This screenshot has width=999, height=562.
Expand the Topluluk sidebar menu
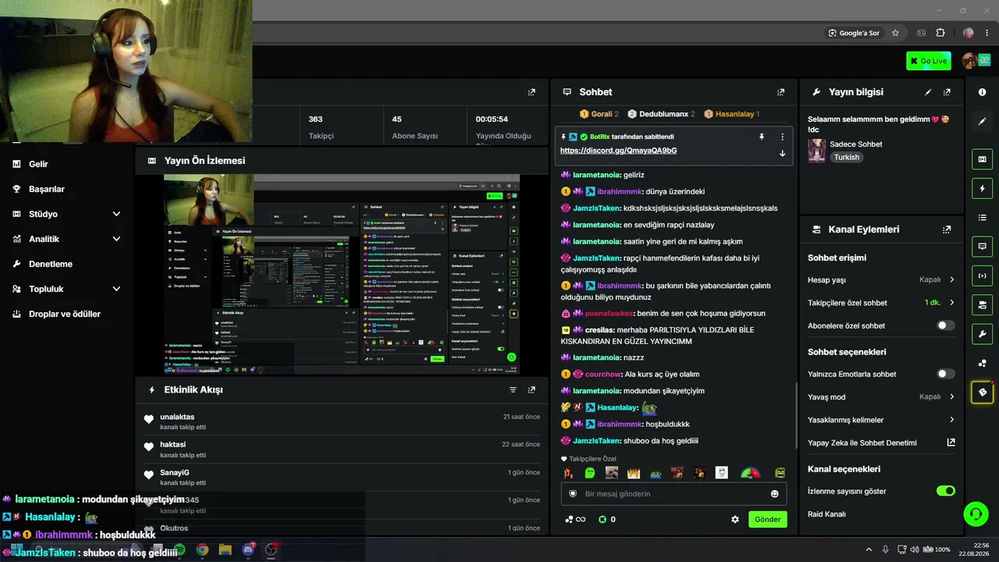(116, 289)
